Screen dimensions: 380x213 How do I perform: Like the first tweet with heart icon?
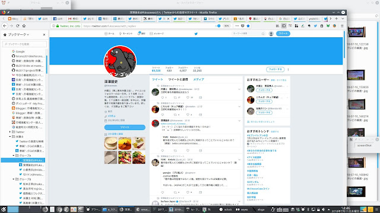coord(188,98)
